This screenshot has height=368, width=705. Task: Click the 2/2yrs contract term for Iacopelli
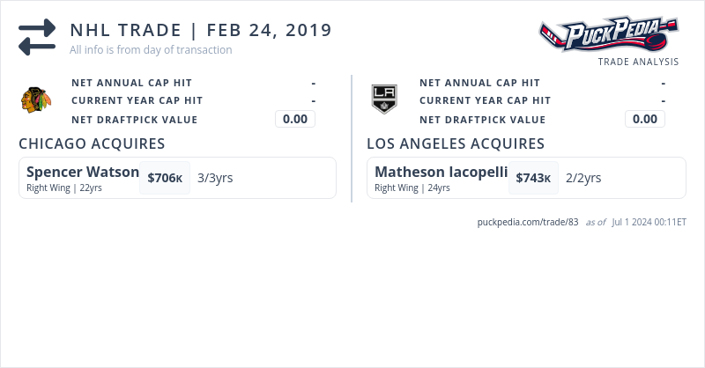[583, 178]
